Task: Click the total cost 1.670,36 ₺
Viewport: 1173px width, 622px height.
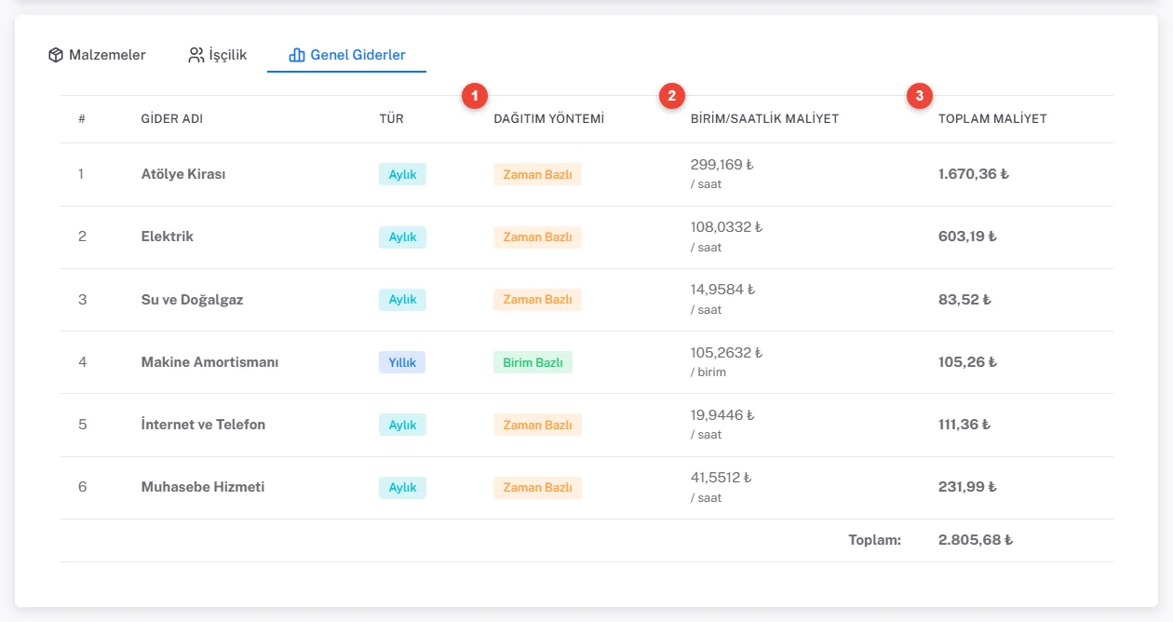Action: click(x=974, y=174)
